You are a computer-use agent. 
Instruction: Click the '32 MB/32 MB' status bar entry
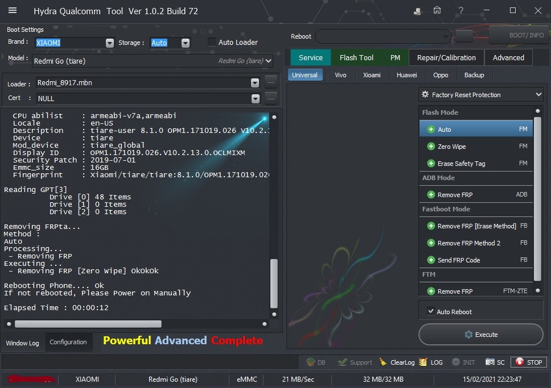[x=383, y=379]
